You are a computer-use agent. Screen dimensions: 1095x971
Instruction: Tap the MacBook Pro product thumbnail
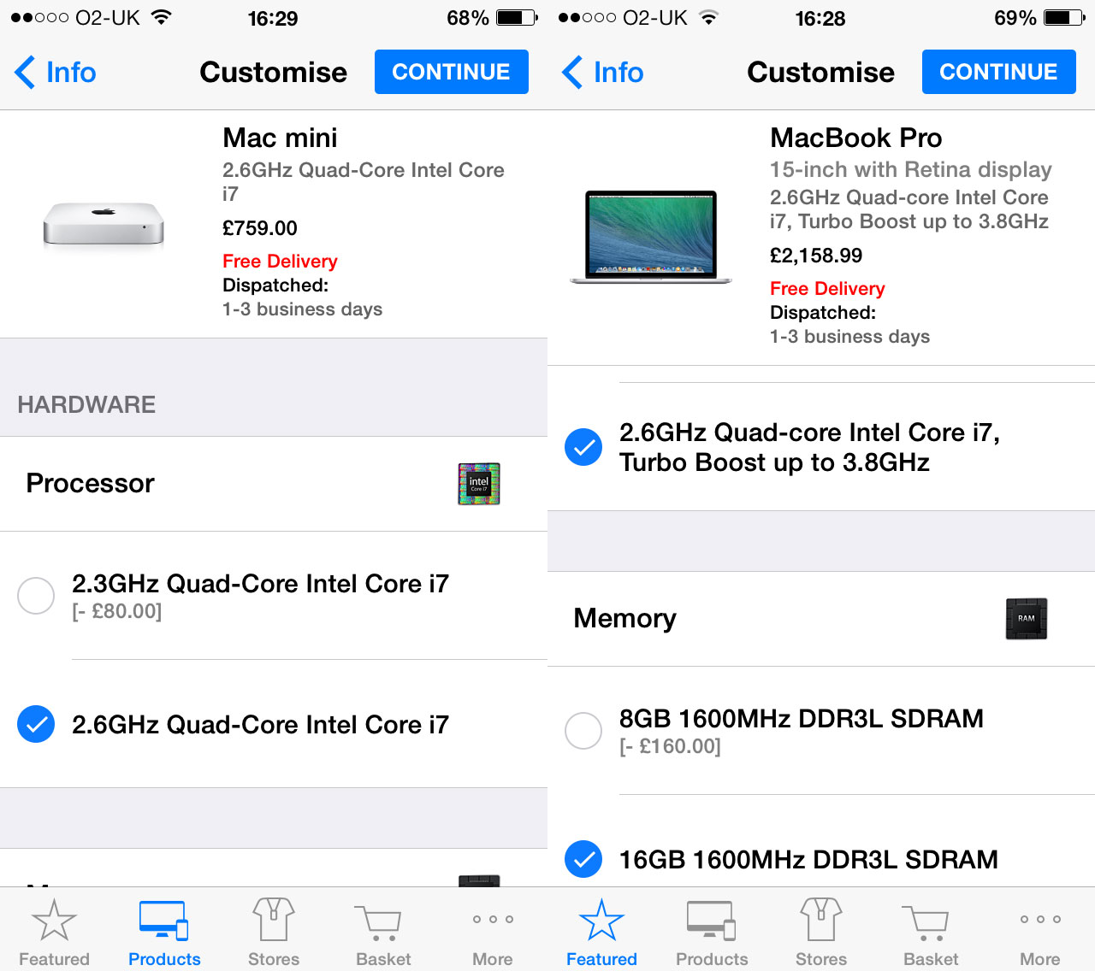651,237
